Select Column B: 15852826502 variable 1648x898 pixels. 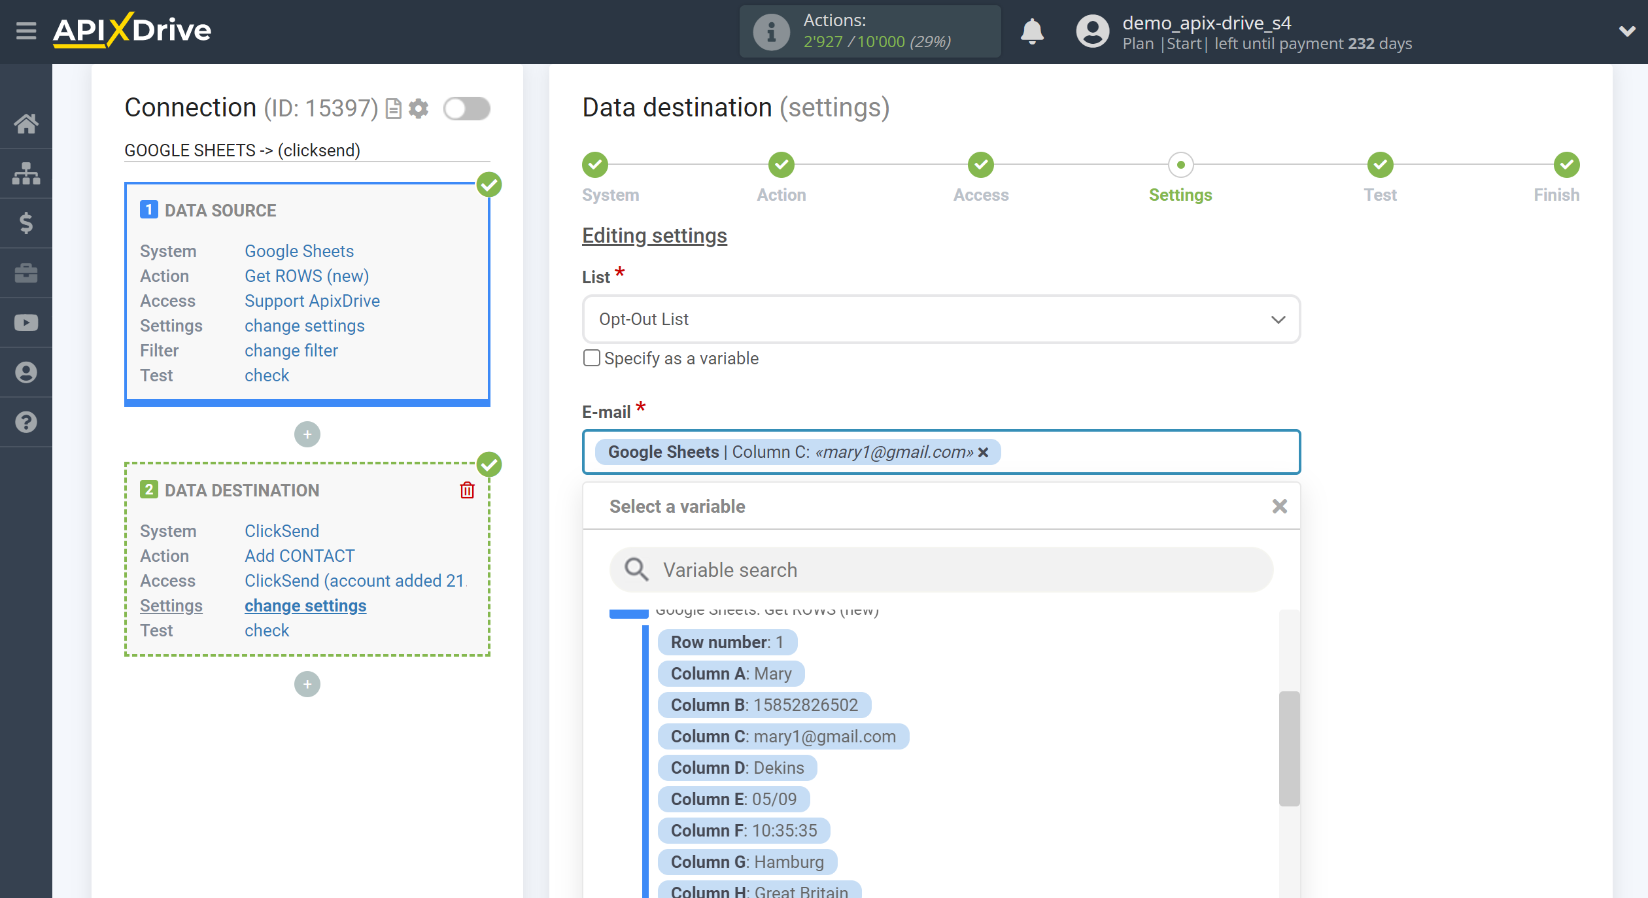(x=764, y=705)
